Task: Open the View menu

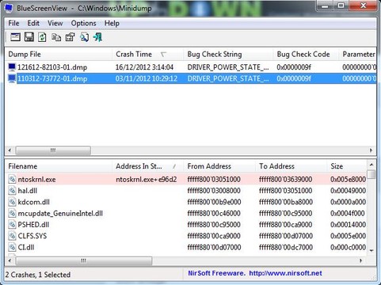Action: (x=55, y=23)
